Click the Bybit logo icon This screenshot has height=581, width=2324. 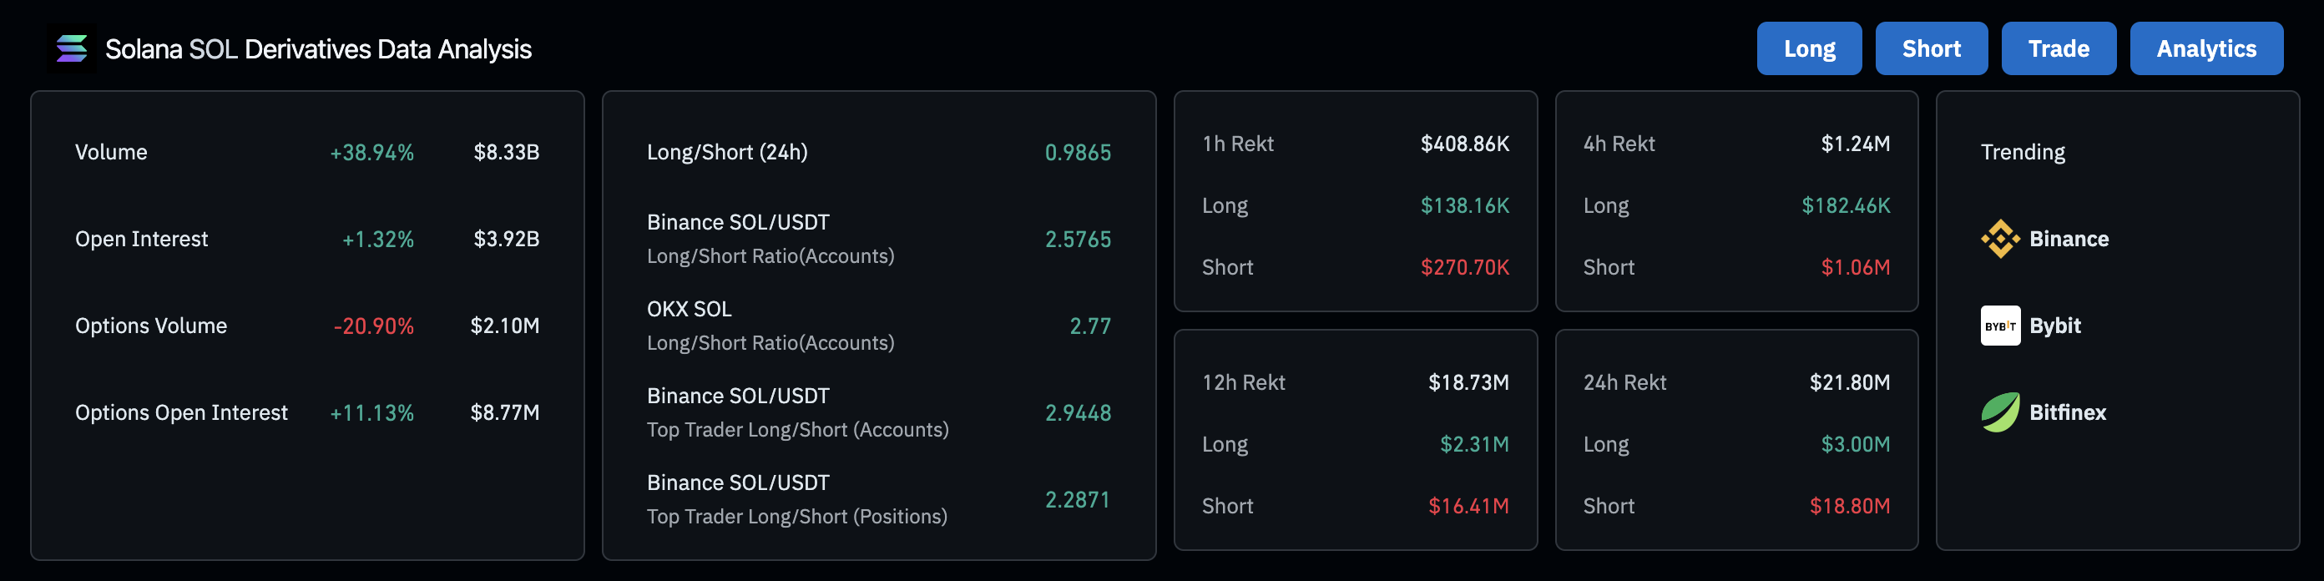click(x=1999, y=326)
